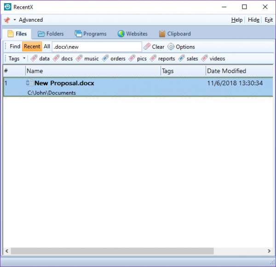Screen dimensions: 276x267
Task: Select the New Proposal.docx file
Action: coord(138,87)
